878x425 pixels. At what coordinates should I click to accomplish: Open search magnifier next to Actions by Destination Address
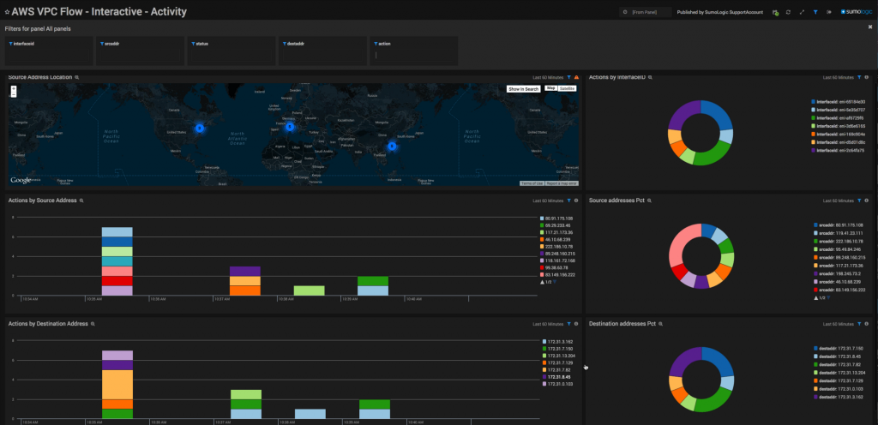click(x=93, y=324)
